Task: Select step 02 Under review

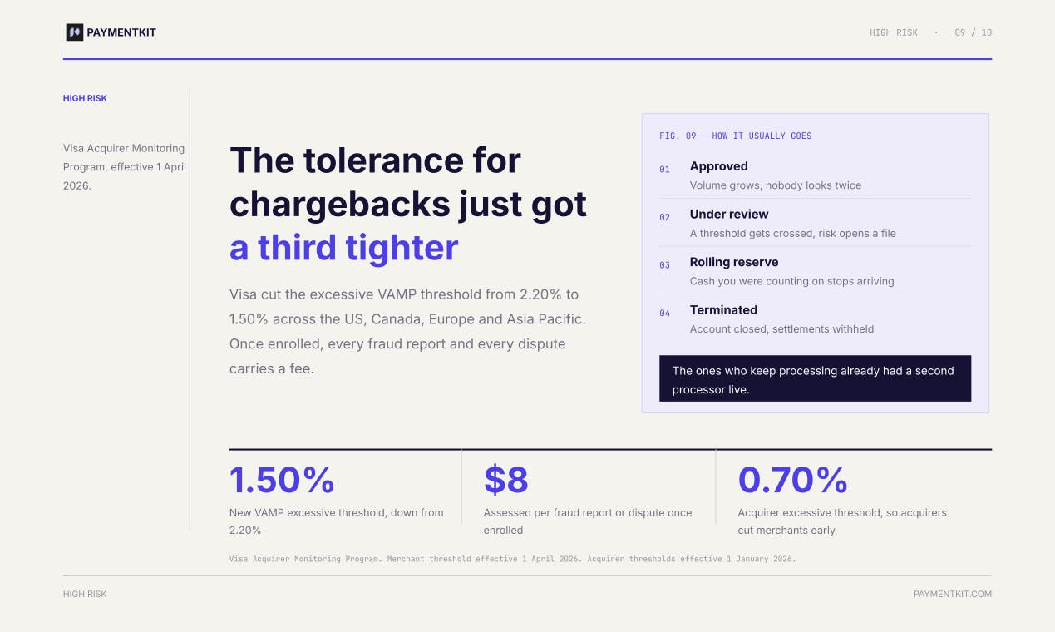Action: (x=815, y=223)
